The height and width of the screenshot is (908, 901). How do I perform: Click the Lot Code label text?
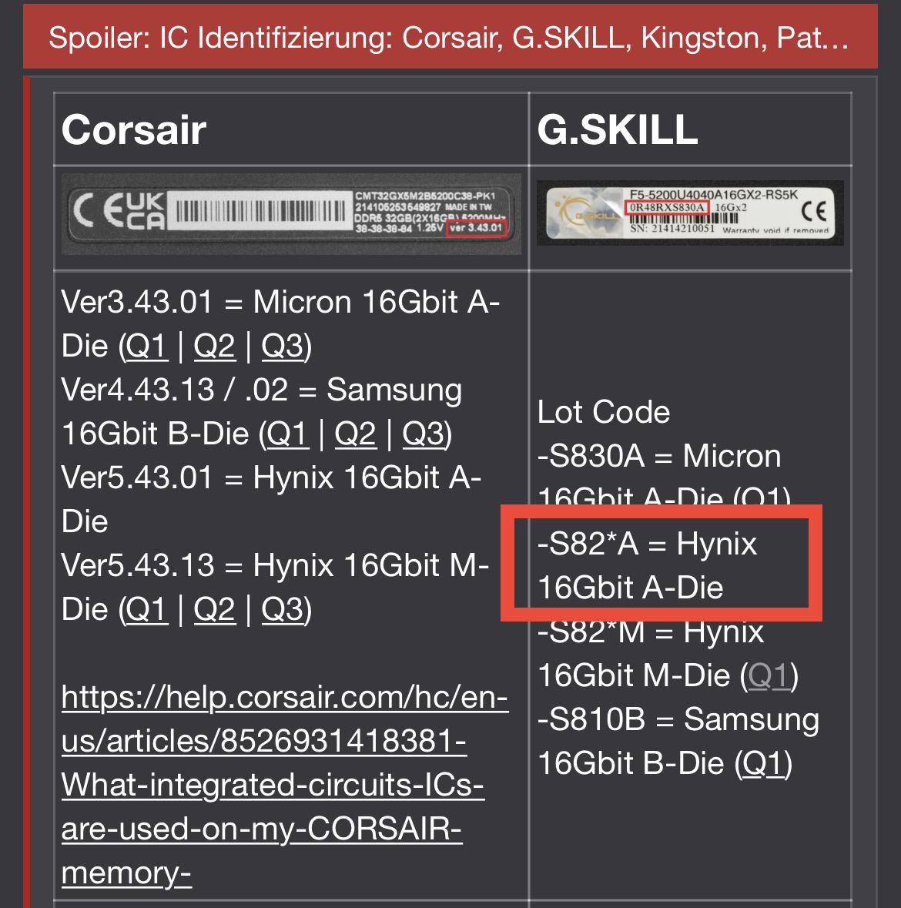click(604, 412)
